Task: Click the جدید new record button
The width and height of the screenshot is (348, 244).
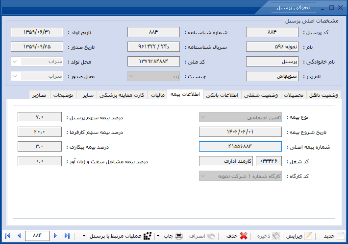Action: (334, 236)
